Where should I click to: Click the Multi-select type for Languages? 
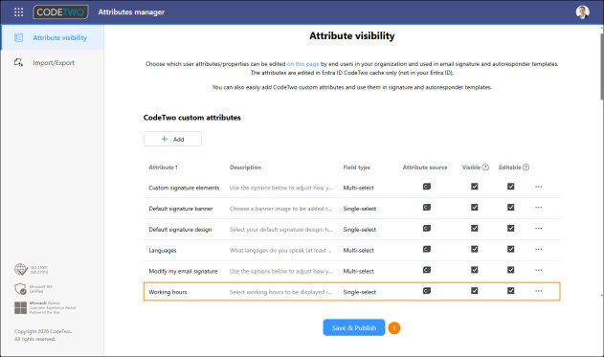(x=358, y=251)
